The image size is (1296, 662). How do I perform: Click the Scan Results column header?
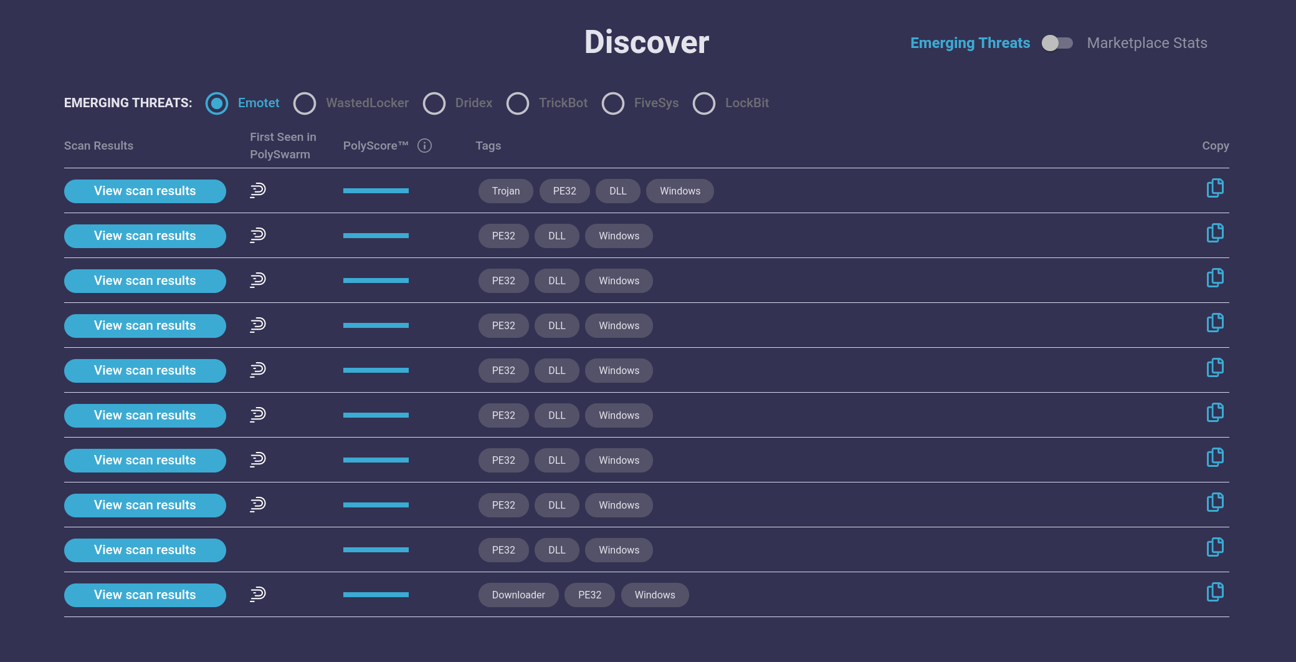click(98, 146)
